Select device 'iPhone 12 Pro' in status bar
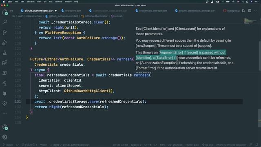The image size is (261, 147). (231, 145)
